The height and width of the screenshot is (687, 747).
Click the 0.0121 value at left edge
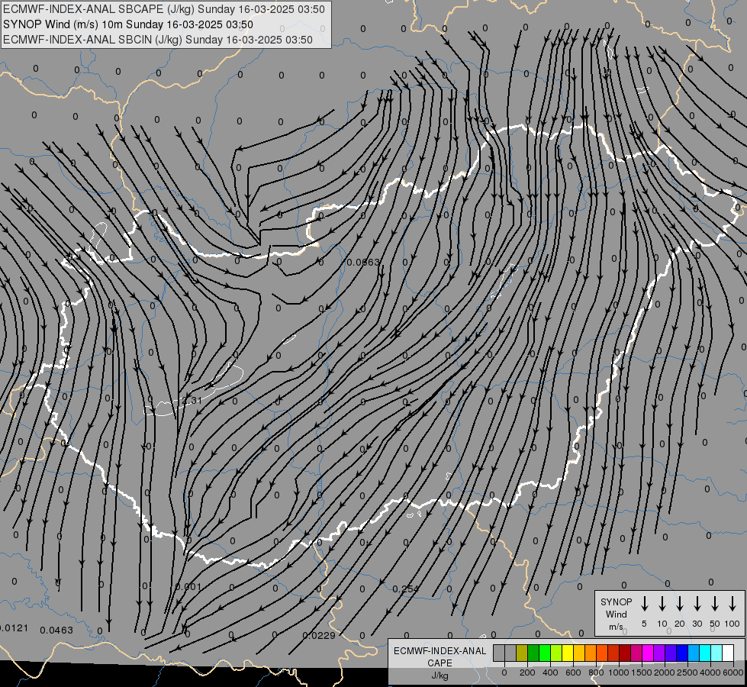(x=14, y=628)
